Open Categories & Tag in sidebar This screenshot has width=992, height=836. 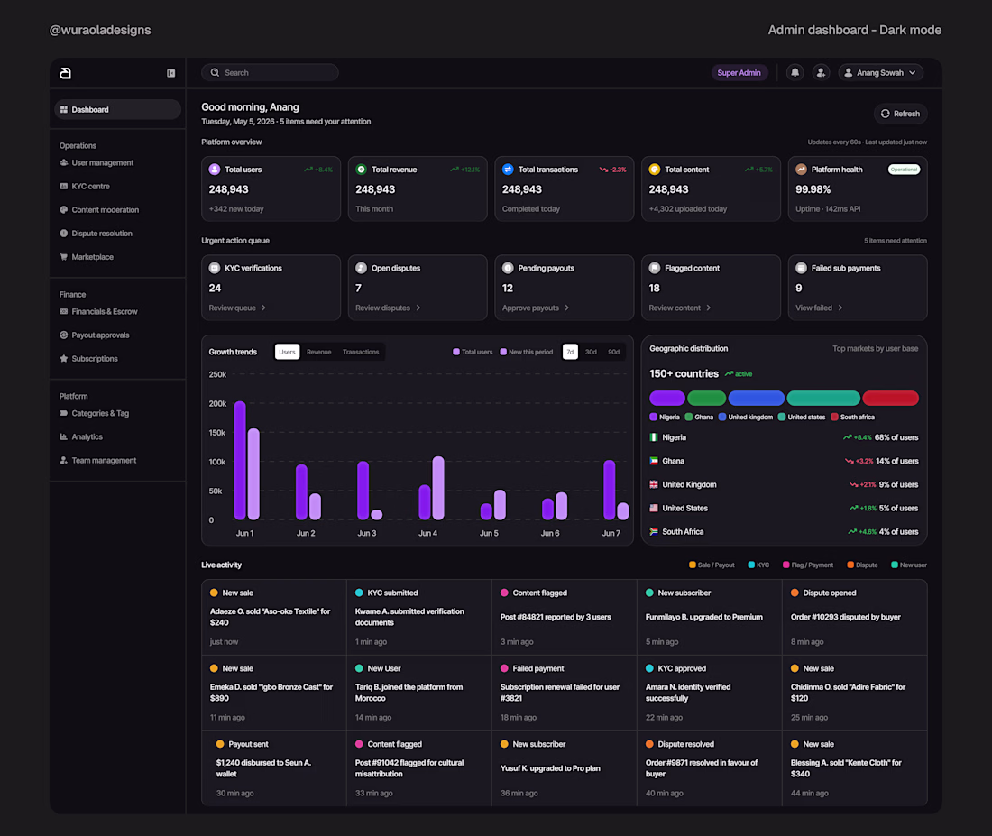(x=94, y=413)
